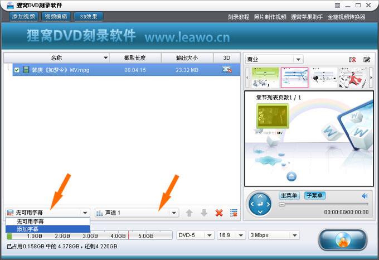Viewport: 379px width, 260px height.
Task: Click the 3D icon on the MV.mpg row
Action: tap(227, 69)
